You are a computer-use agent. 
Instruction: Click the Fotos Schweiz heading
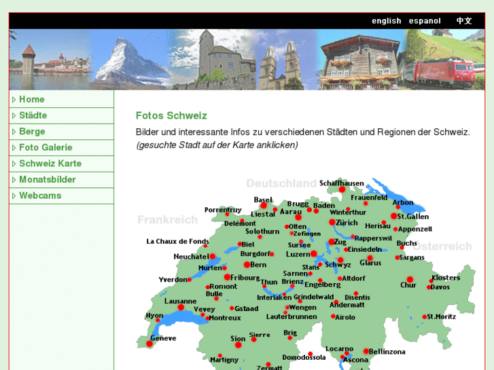click(171, 115)
